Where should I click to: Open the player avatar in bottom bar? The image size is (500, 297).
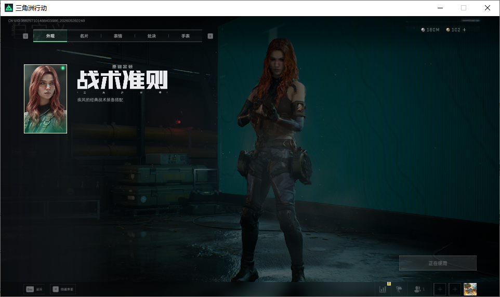tap(470, 289)
